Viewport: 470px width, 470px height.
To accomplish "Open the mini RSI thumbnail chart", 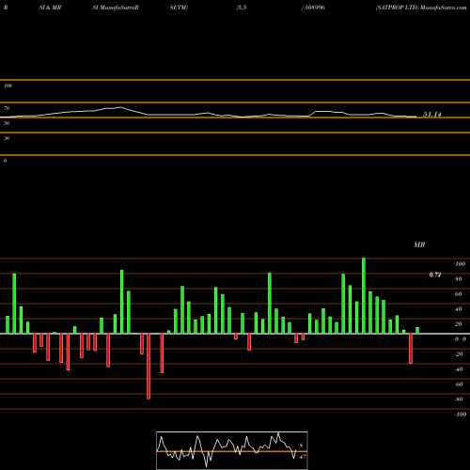I will click(x=232, y=450).
